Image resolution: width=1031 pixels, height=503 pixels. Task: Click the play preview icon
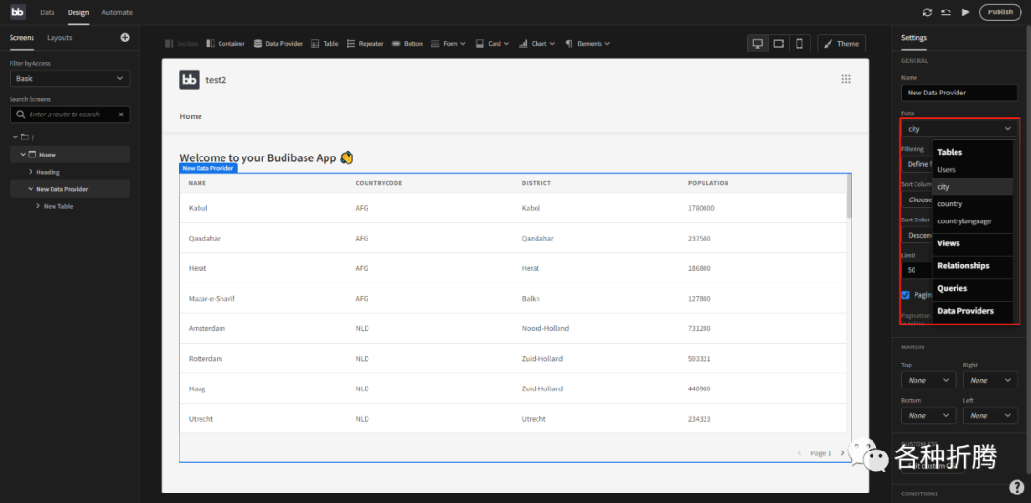(965, 12)
